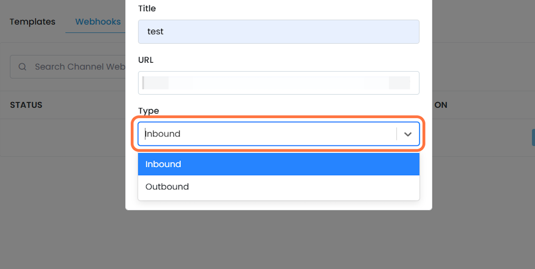Click the search magnifier icon
Screen dimensions: 535x269
pos(22,67)
